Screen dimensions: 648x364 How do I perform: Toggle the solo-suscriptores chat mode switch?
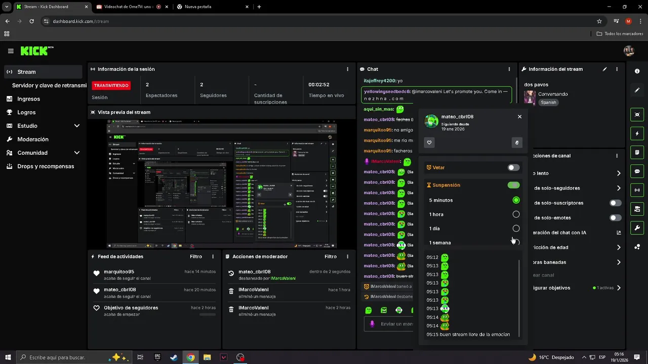615,203
